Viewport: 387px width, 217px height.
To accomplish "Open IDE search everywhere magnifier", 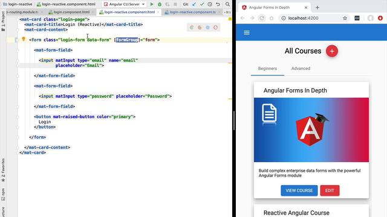I will [227, 4].
